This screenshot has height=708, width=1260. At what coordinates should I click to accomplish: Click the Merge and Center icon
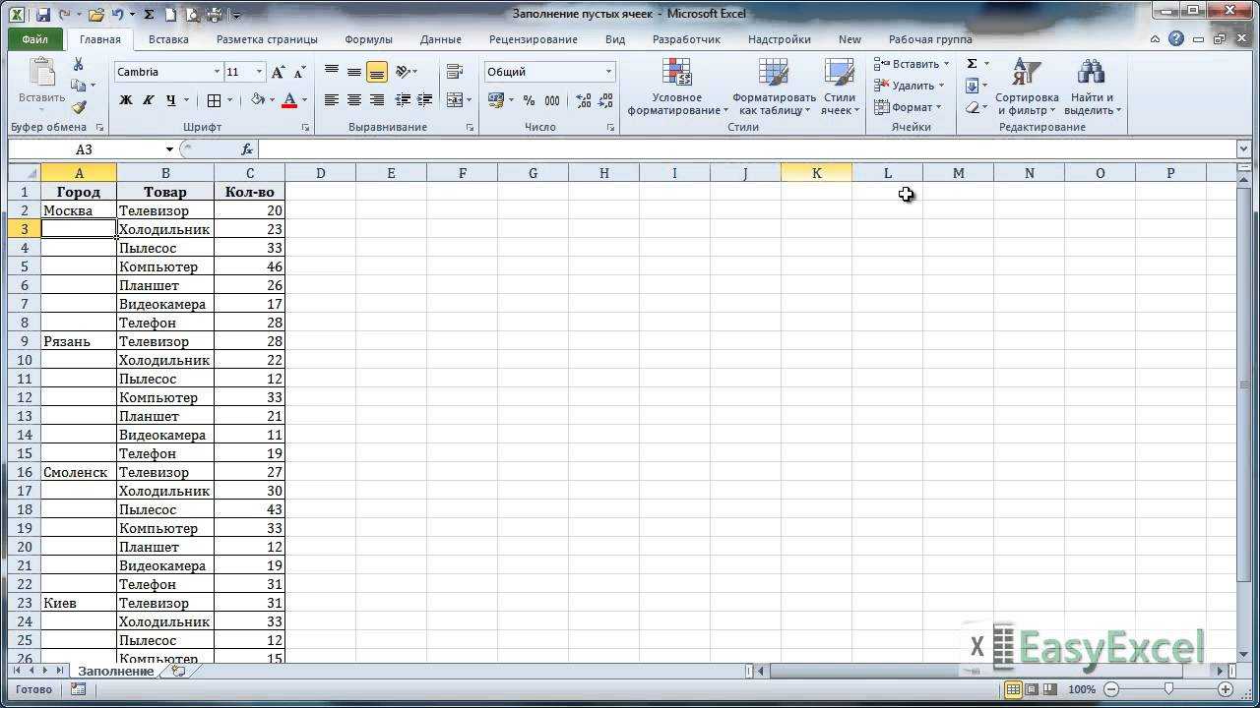(454, 100)
